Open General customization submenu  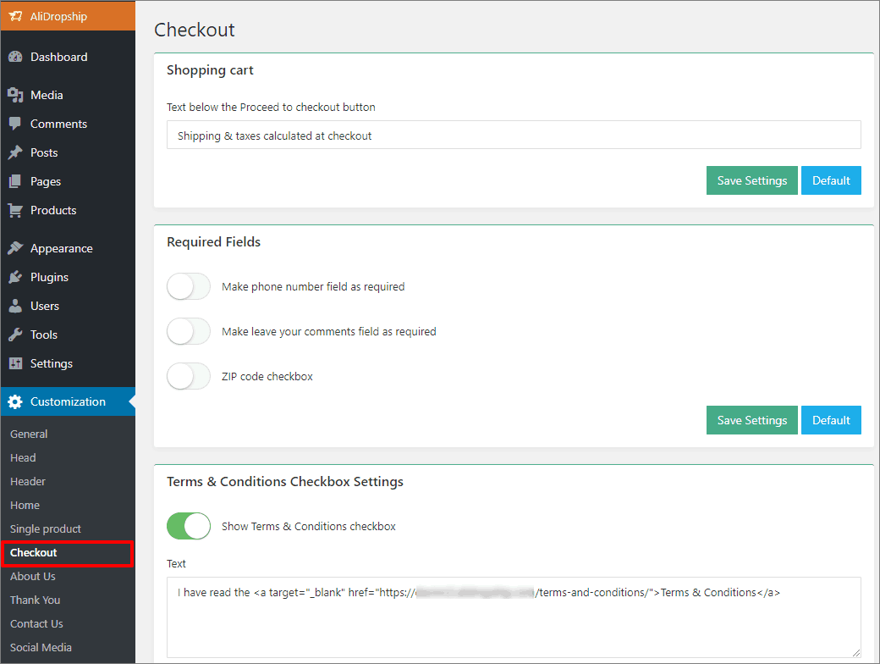tap(29, 434)
